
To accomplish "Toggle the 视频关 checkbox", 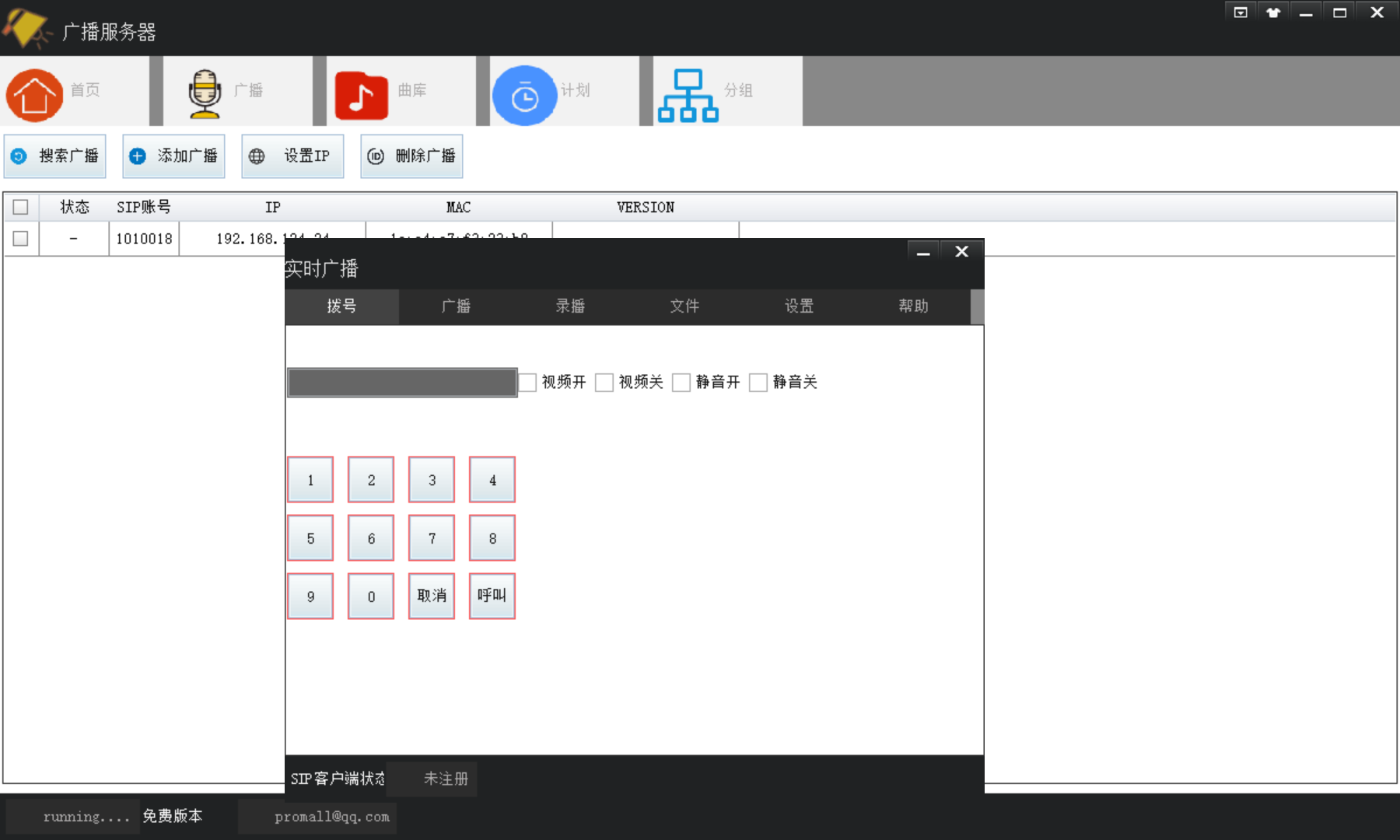I will [604, 382].
